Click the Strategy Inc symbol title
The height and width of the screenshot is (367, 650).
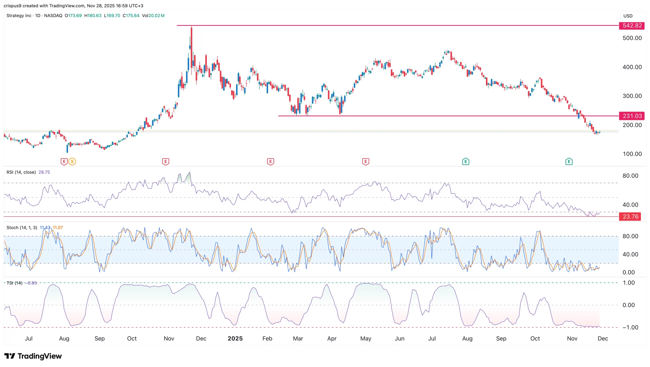pos(19,15)
